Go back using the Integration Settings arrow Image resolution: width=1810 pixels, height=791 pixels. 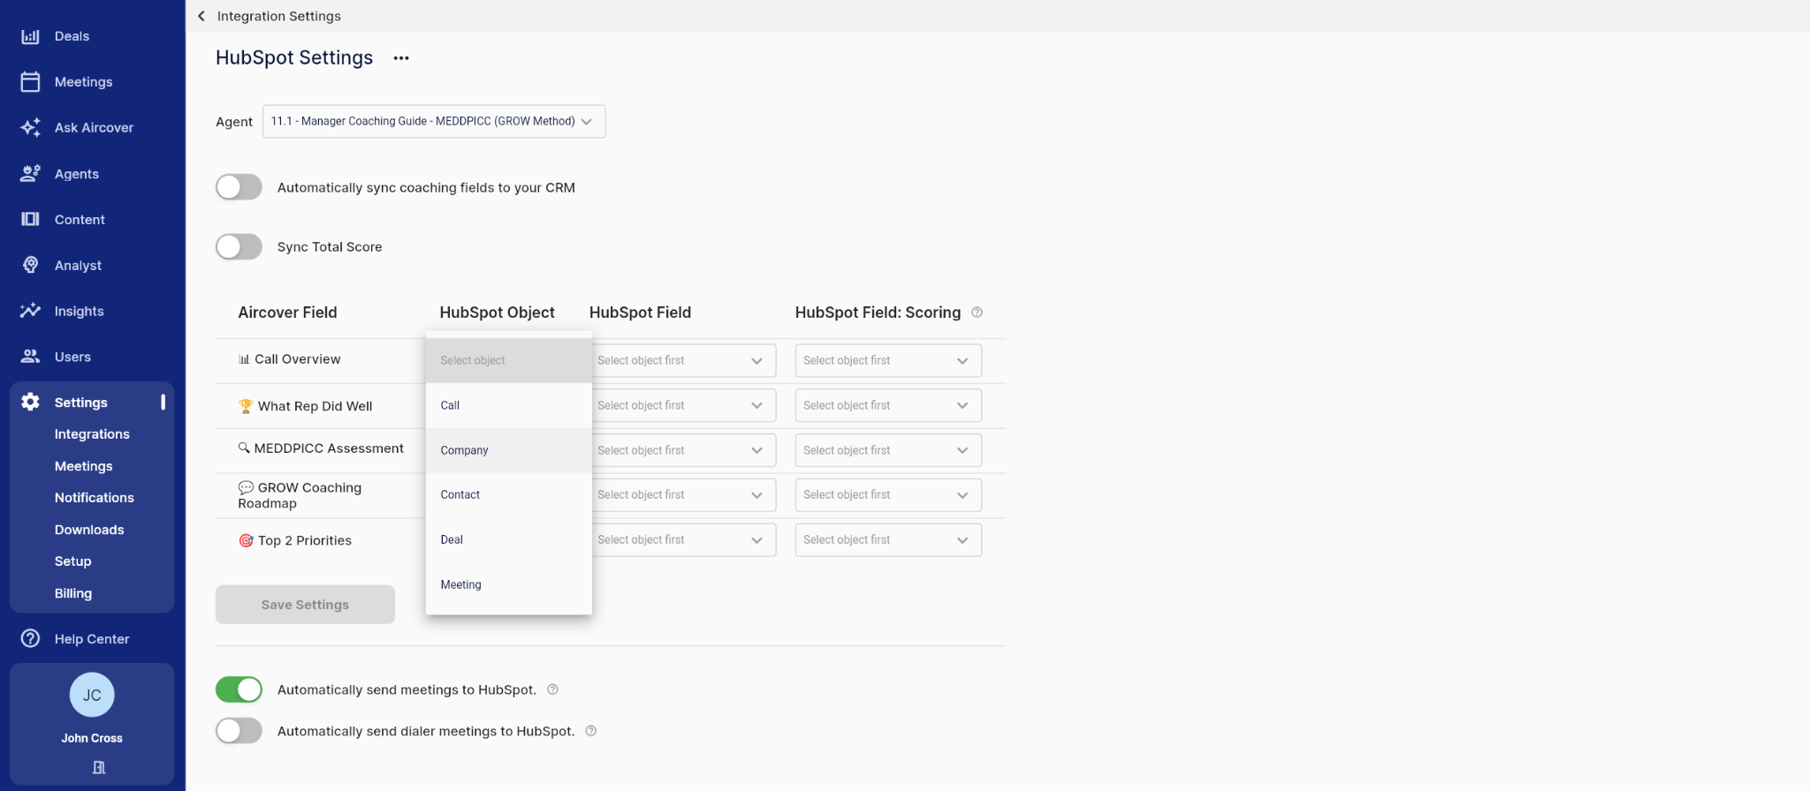tap(202, 16)
